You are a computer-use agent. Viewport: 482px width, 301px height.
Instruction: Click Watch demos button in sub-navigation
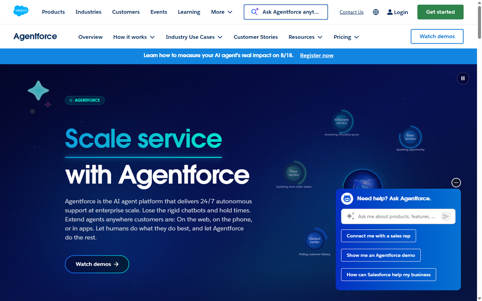tap(437, 36)
